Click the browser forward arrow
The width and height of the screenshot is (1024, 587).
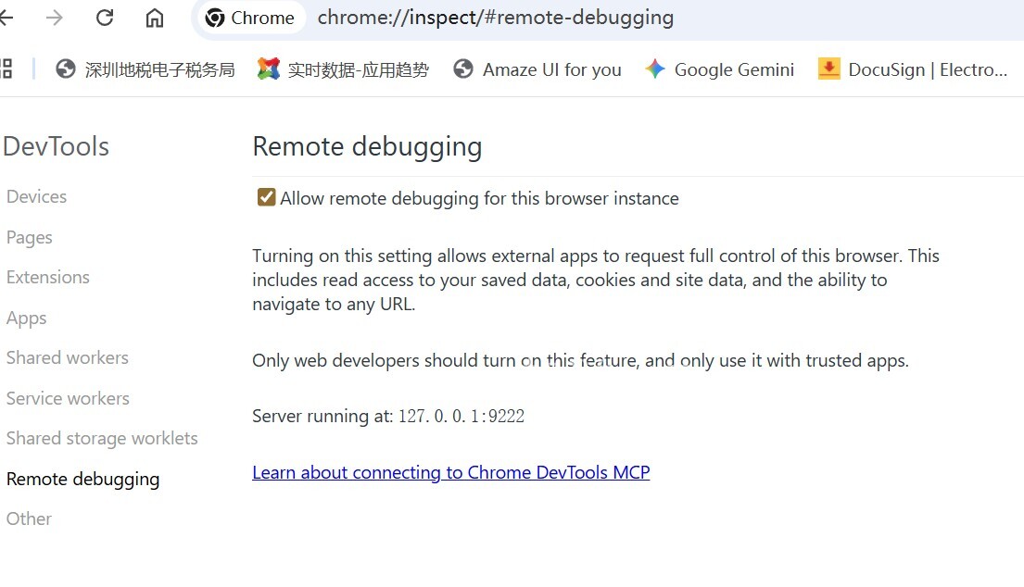point(55,18)
